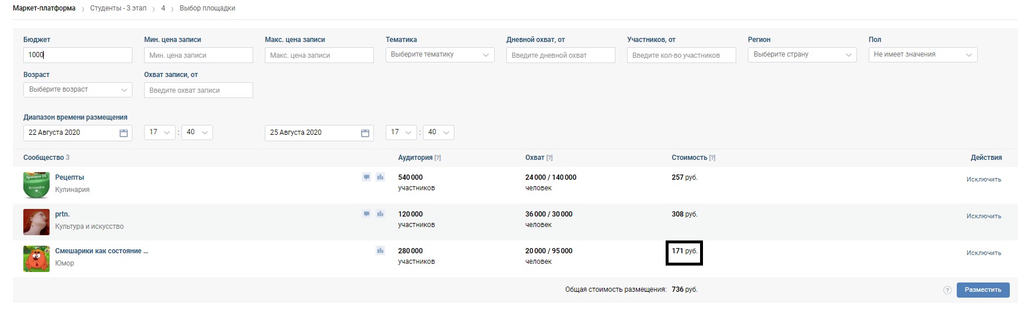Open the Возраст dropdown
The width and height of the screenshot is (1018, 314).
(x=78, y=90)
